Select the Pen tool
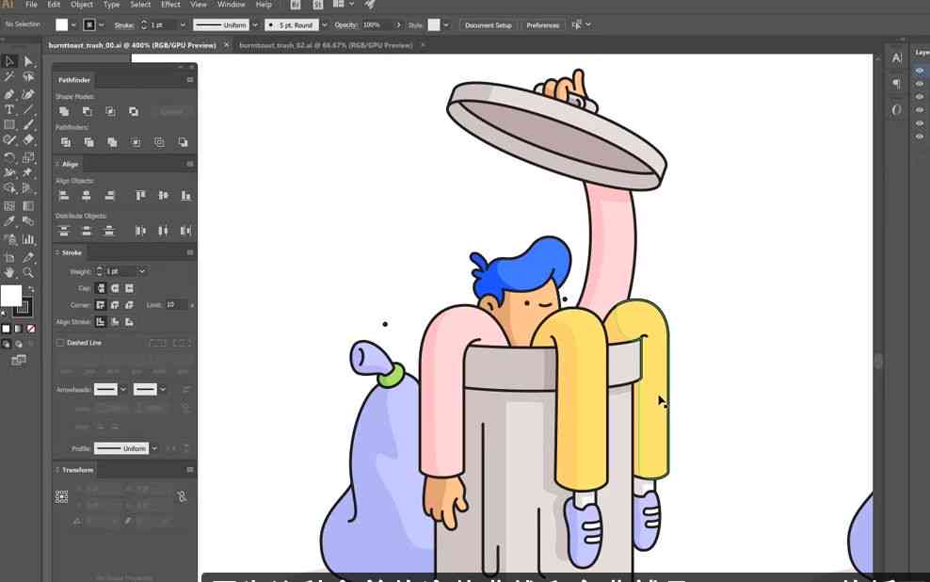This screenshot has width=930, height=582. (9, 94)
